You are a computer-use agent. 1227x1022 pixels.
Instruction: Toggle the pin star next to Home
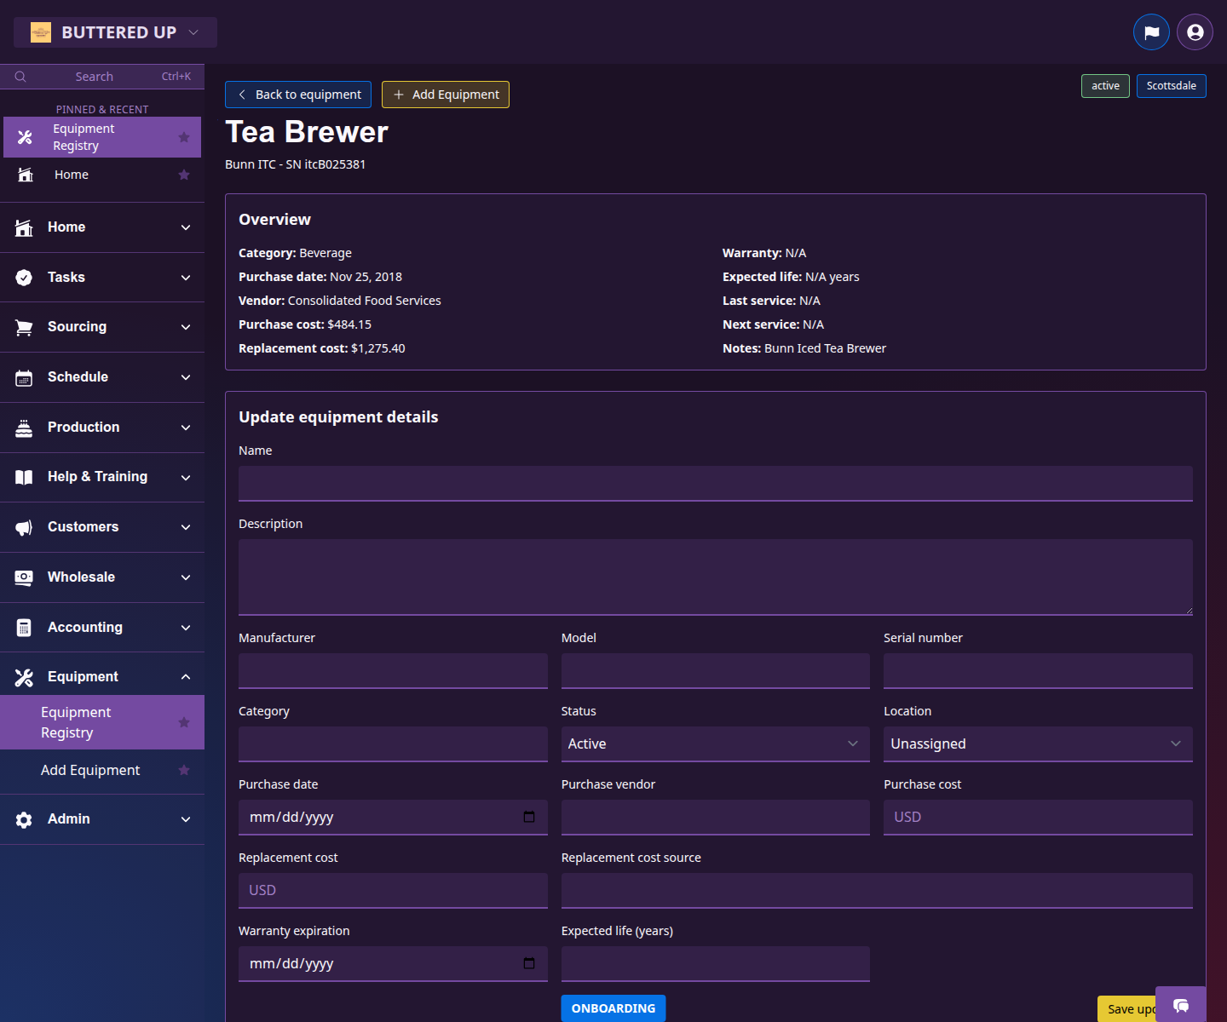tap(183, 175)
